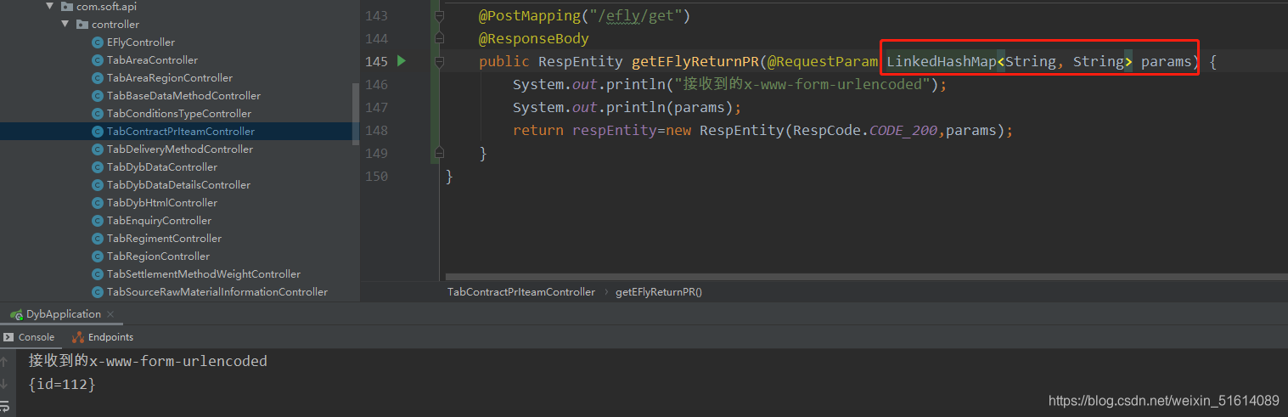Click the up arrow in the console gutter

[4, 362]
